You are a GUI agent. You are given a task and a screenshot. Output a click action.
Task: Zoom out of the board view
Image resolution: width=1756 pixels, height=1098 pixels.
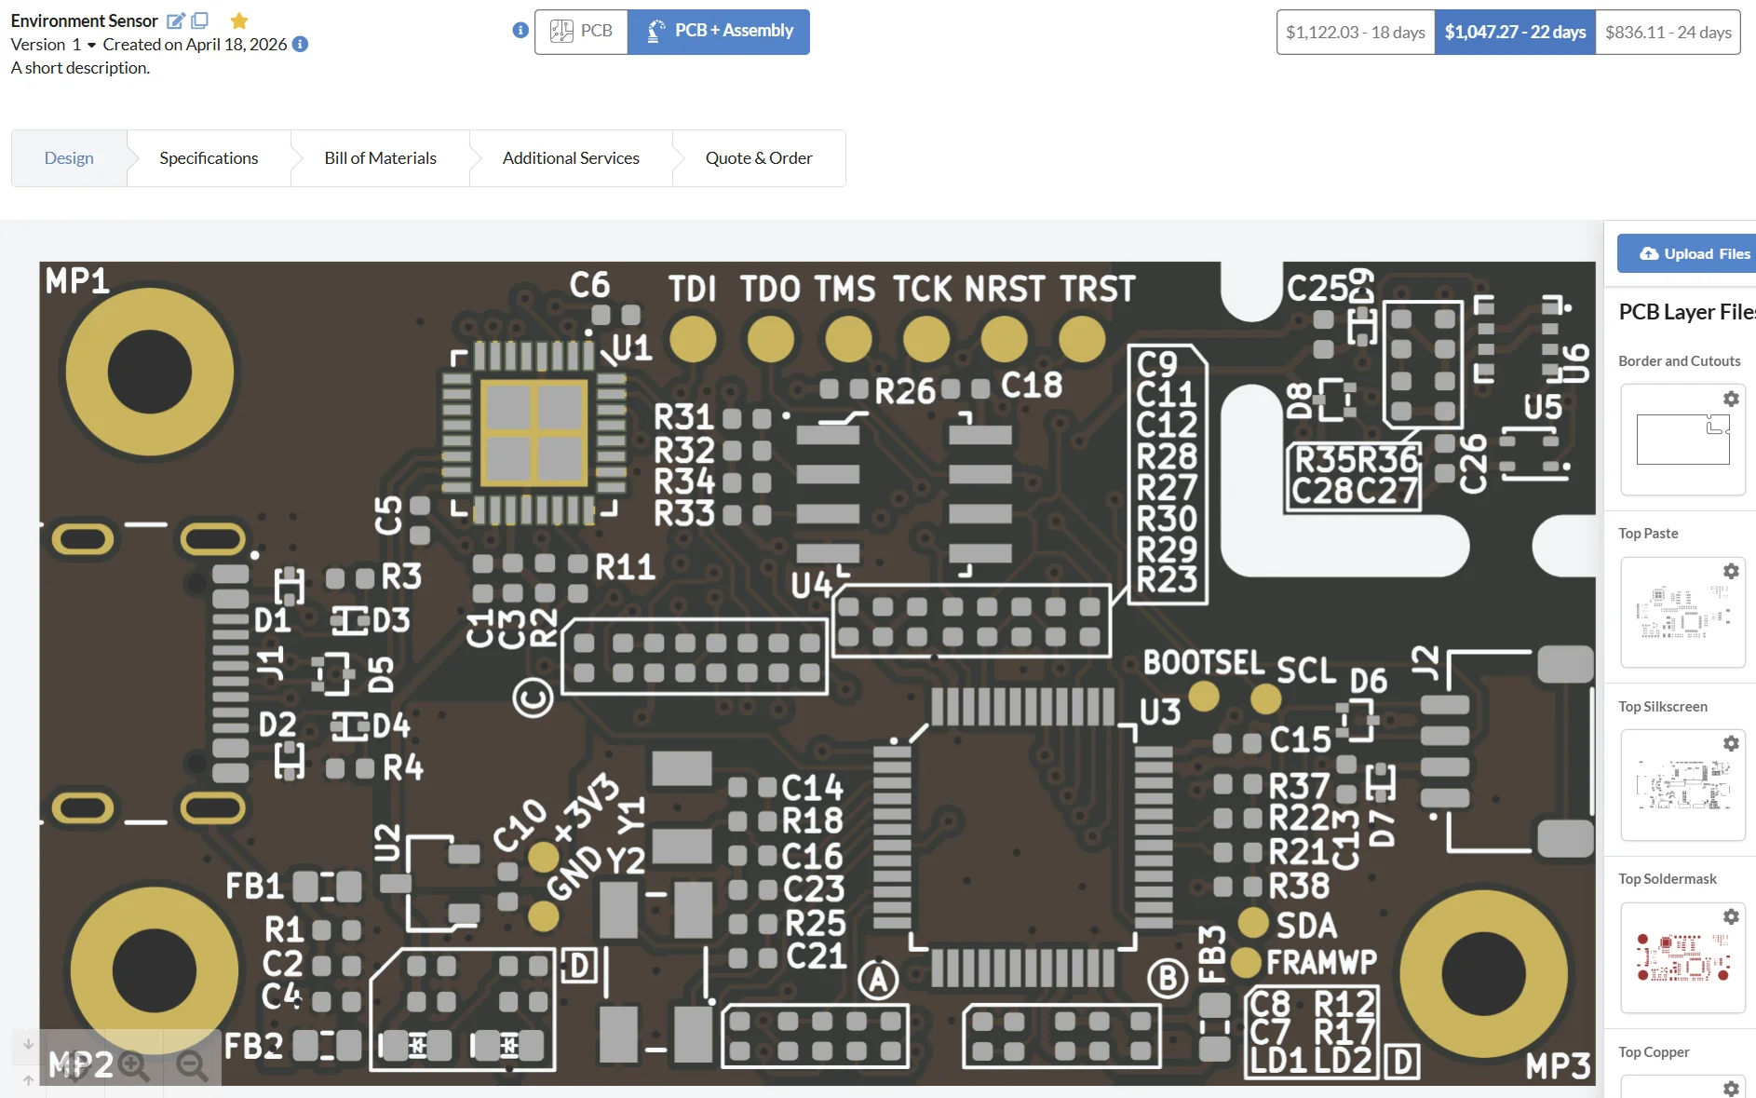click(192, 1065)
